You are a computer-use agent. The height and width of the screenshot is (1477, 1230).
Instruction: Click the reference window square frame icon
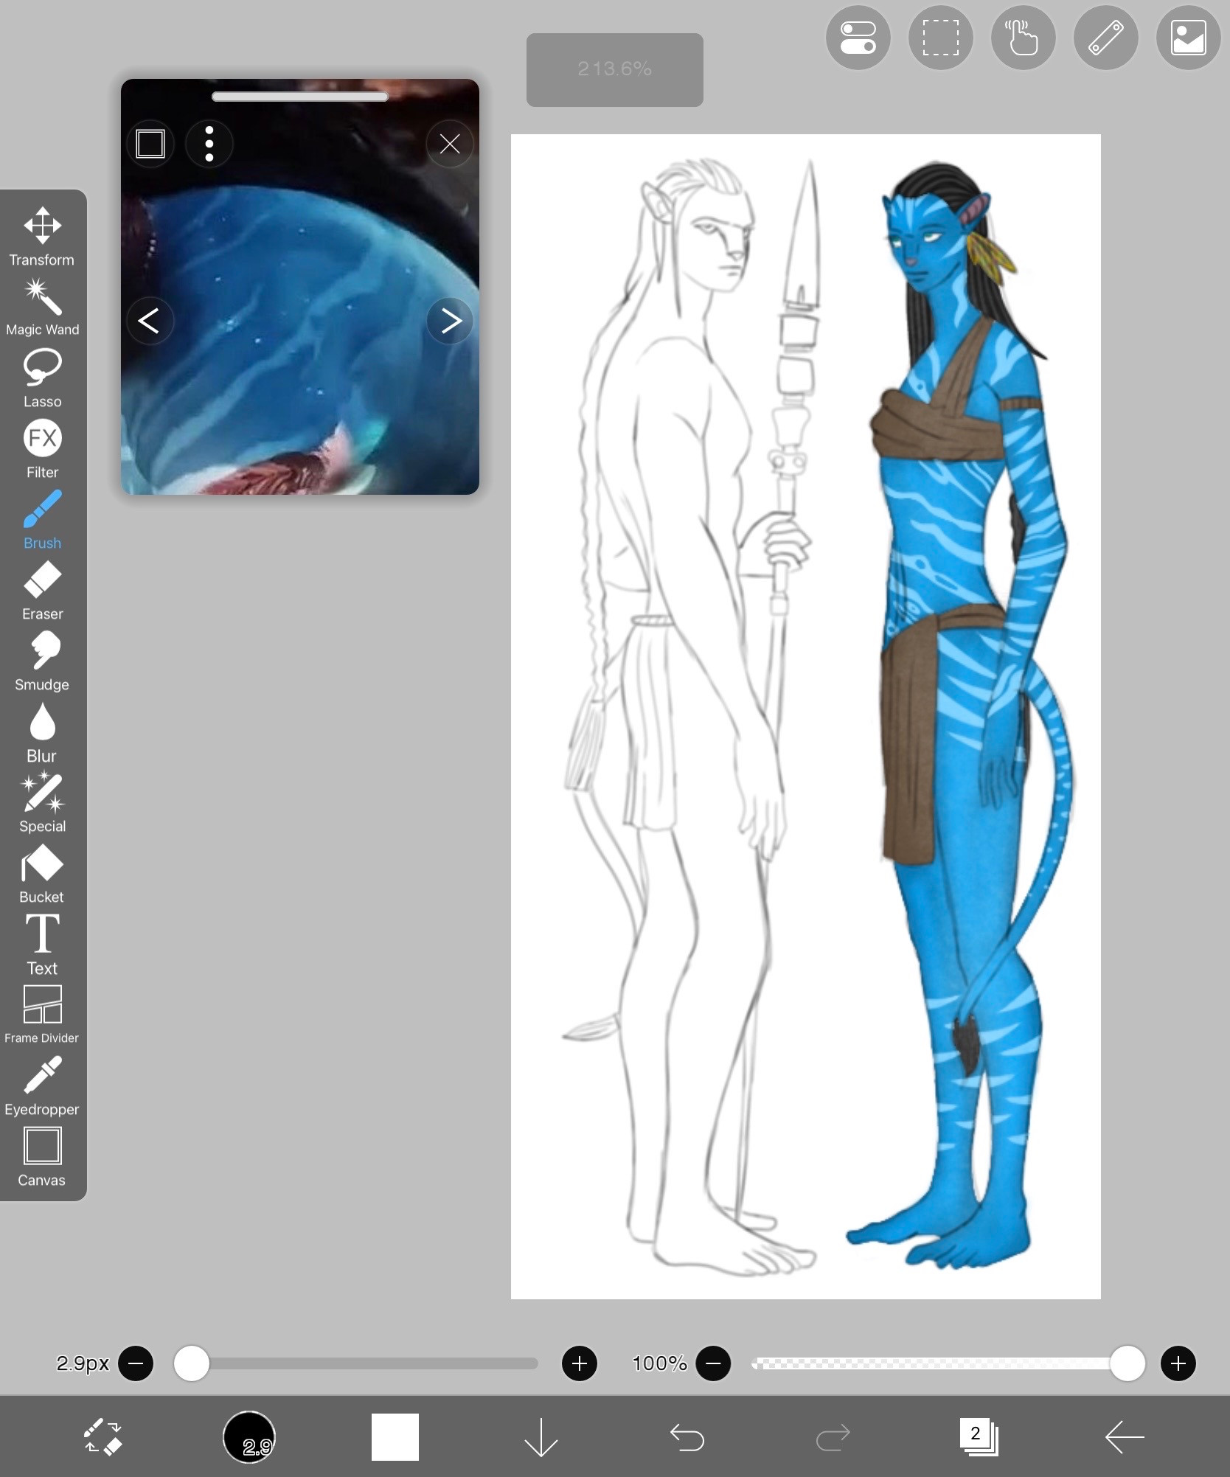[x=150, y=143]
